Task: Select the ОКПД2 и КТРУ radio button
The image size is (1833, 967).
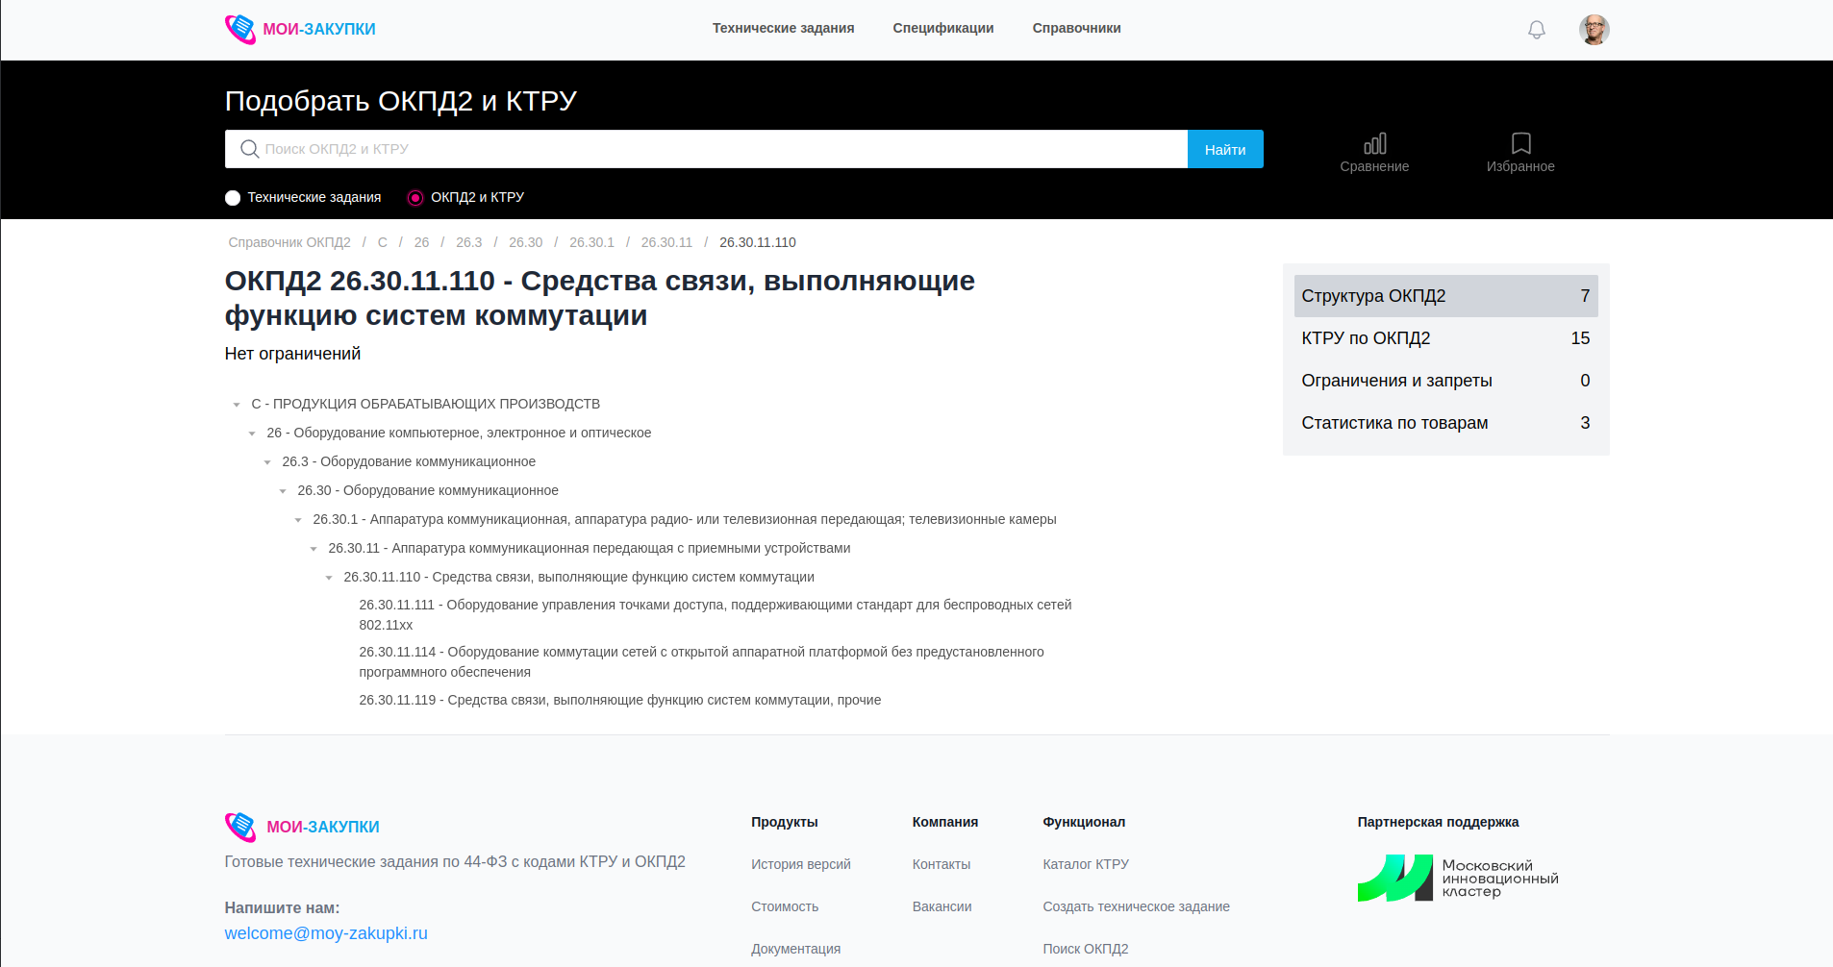Action: [x=415, y=198]
